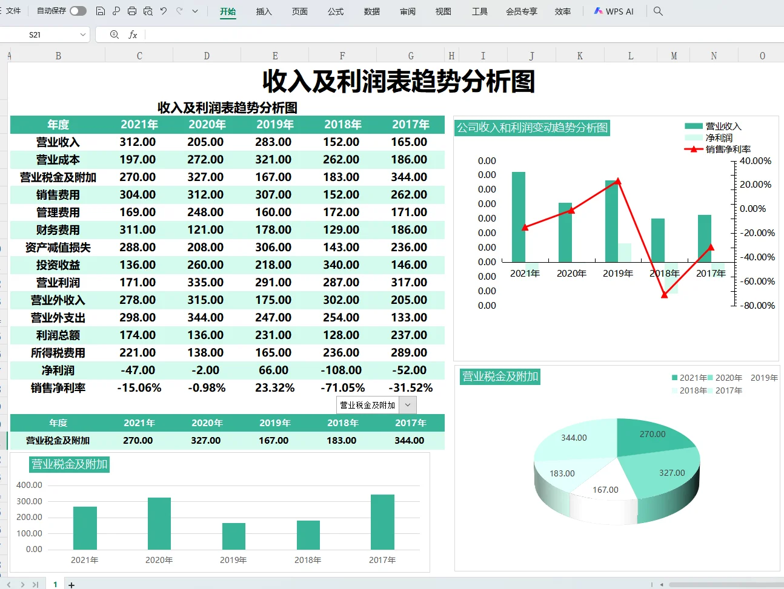Jump to last sheet navigation arrow
This screenshot has width=784, height=589.
(x=35, y=585)
